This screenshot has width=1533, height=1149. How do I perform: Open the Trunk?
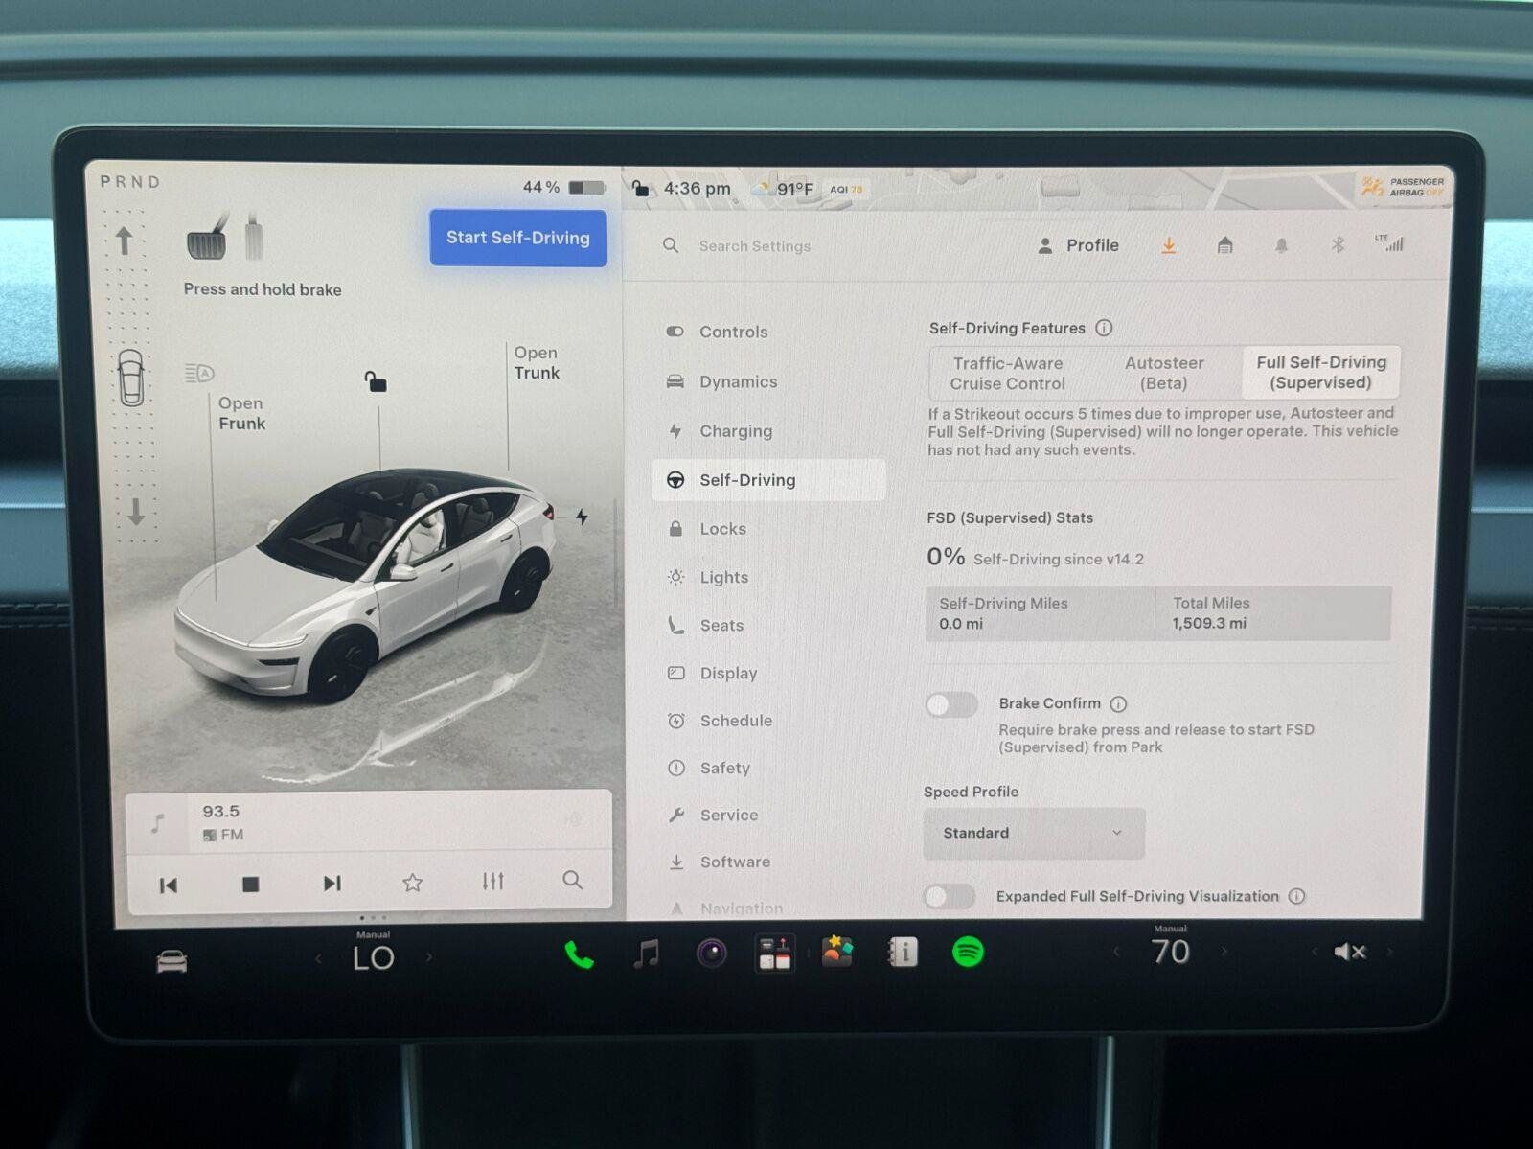[537, 362]
